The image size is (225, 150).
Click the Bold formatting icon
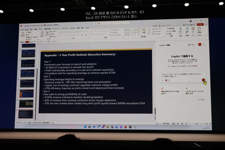pos(61,35)
